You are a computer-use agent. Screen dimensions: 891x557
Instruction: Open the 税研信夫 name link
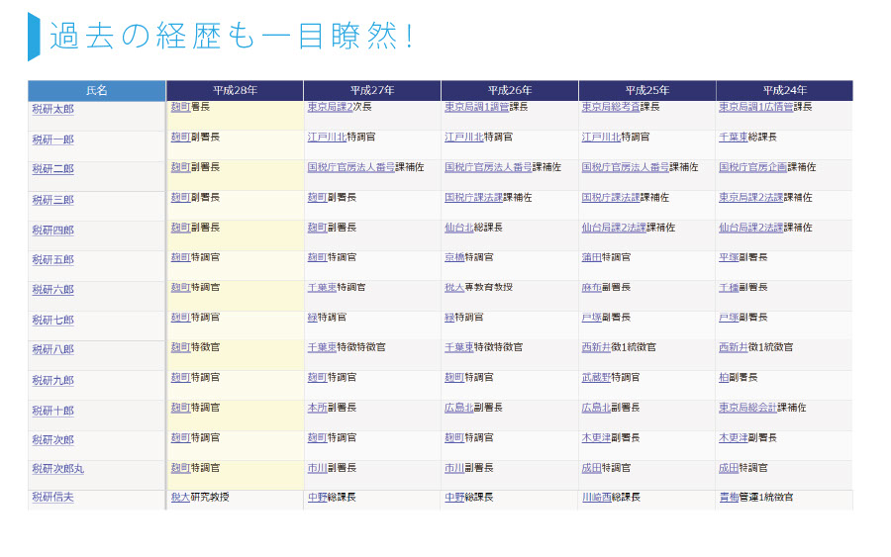coord(52,497)
